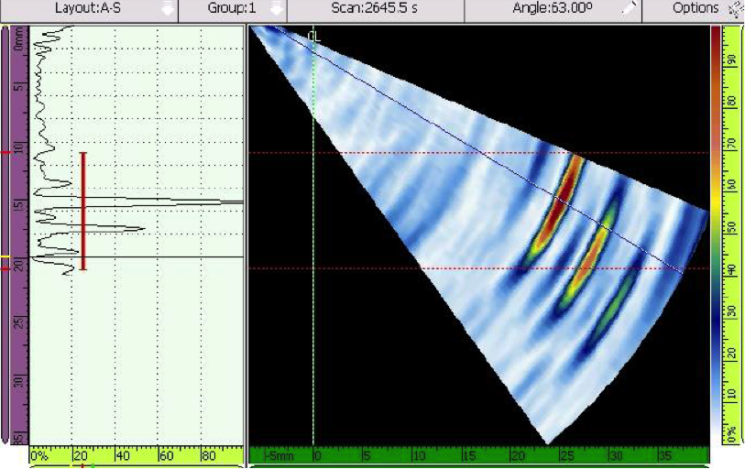The width and height of the screenshot is (745, 469).
Task: Click the red gate bar in A-scan
Action: pos(83,211)
